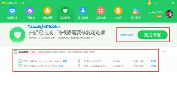Click the large green shield status icon
This screenshot has height=111, width=177.
[x=17, y=35]
